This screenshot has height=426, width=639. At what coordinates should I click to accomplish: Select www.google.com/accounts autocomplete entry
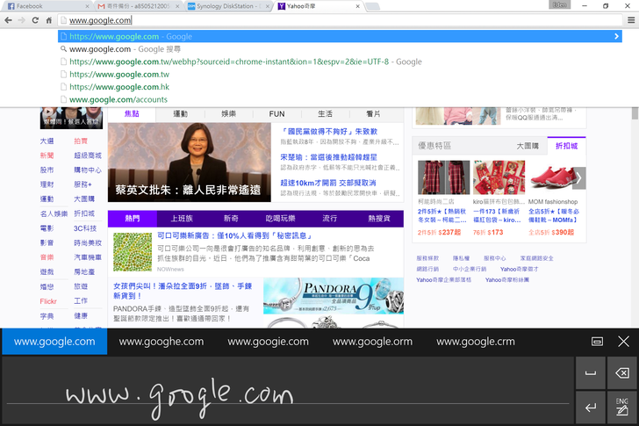pos(118,99)
